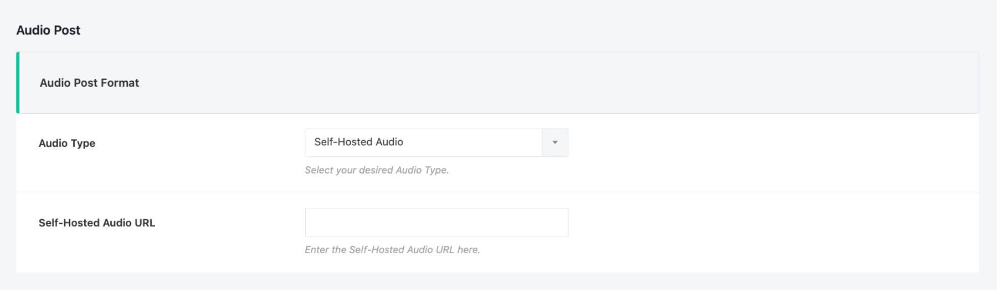Click the Self-Hosted Audio URL label
The height and width of the screenshot is (290, 997).
[x=97, y=223]
